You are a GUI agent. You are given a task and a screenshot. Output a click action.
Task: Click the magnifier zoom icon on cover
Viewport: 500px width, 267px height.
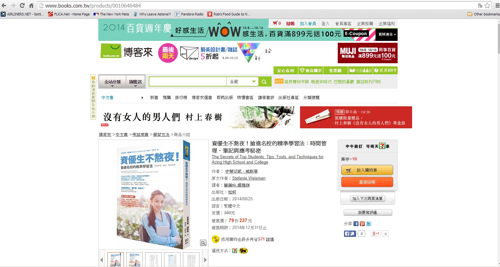coord(203,243)
